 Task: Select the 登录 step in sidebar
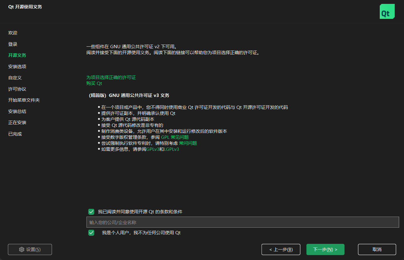13,44
